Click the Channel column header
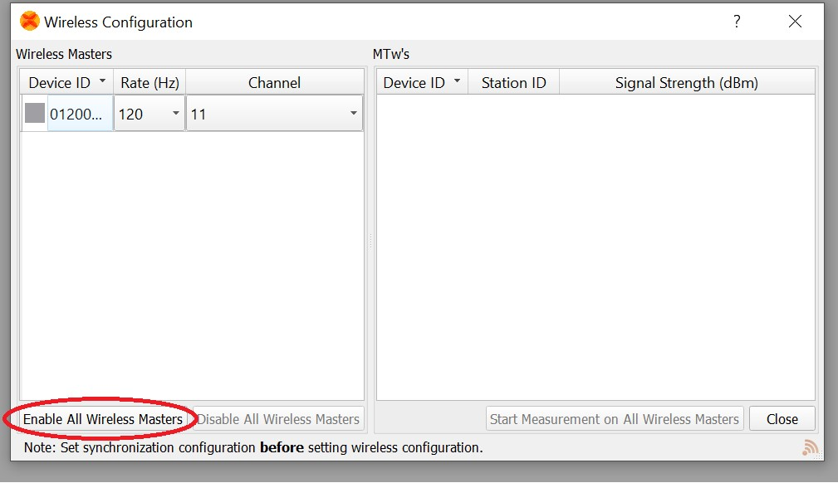Image resolution: width=838 pixels, height=483 pixels. coord(274,81)
